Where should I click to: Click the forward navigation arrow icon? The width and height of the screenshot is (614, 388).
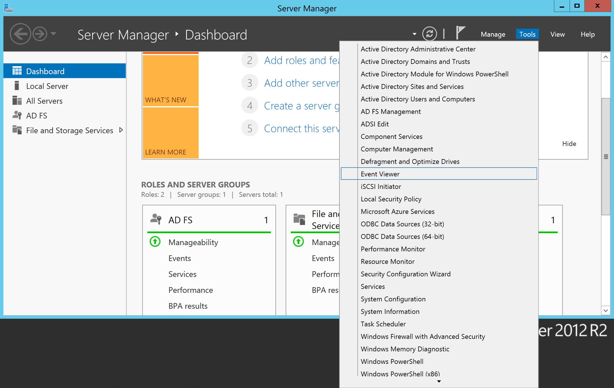tap(40, 34)
